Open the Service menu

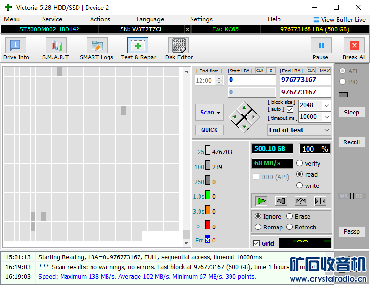[52, 19]
